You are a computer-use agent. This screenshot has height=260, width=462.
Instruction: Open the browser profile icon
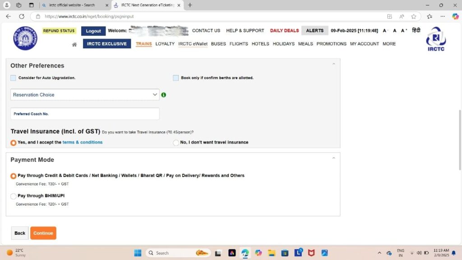tap(6, 5)
